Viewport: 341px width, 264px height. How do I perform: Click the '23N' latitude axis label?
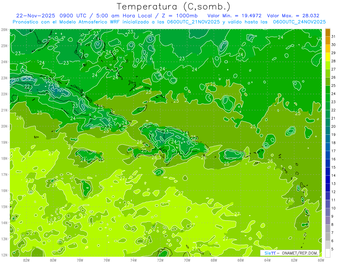pyautogui.click(x=4, y=78)
